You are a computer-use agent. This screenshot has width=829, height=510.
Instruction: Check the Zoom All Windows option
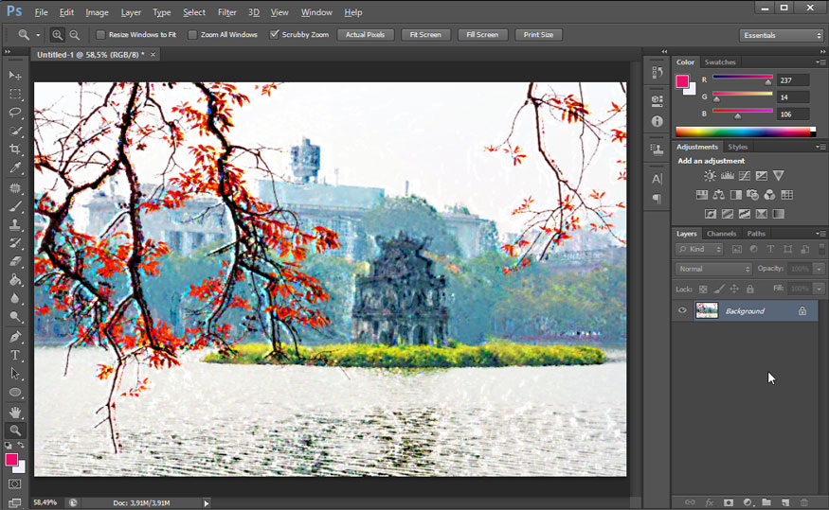(193, 35)
